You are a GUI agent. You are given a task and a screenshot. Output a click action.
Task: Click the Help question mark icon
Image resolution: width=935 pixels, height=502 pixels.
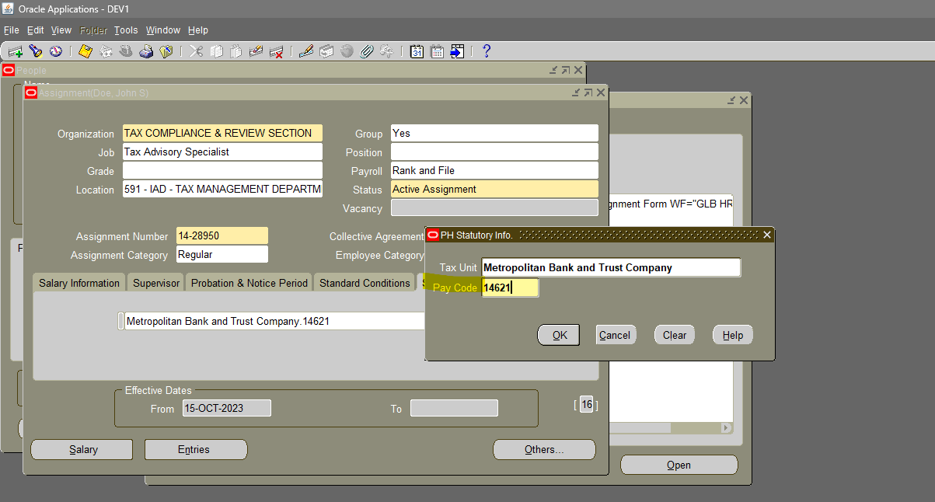tap(487, 51)
